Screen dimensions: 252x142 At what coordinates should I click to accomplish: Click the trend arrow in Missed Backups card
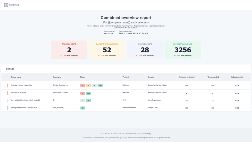click(x=137, y=55)
